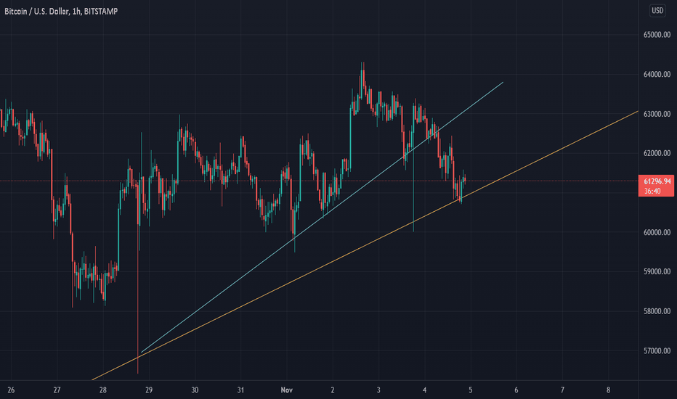Viewport: 677px width, 399px height.
Task: Click the 29 date label on time axis
Action: coord(149,390)
